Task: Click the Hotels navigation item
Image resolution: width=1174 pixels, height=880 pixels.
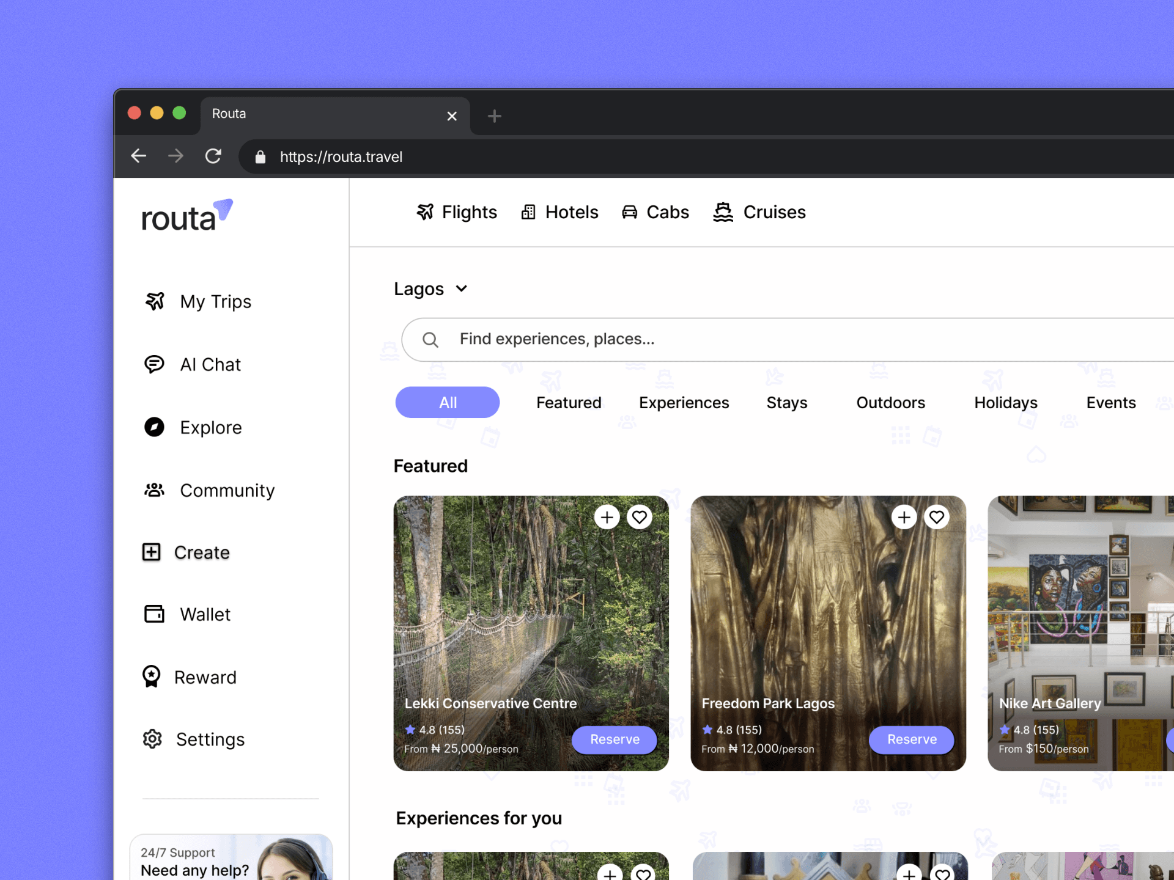Action: (x=559, y=212)
